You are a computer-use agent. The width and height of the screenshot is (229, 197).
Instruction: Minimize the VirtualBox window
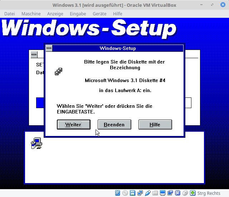[201, 5]
